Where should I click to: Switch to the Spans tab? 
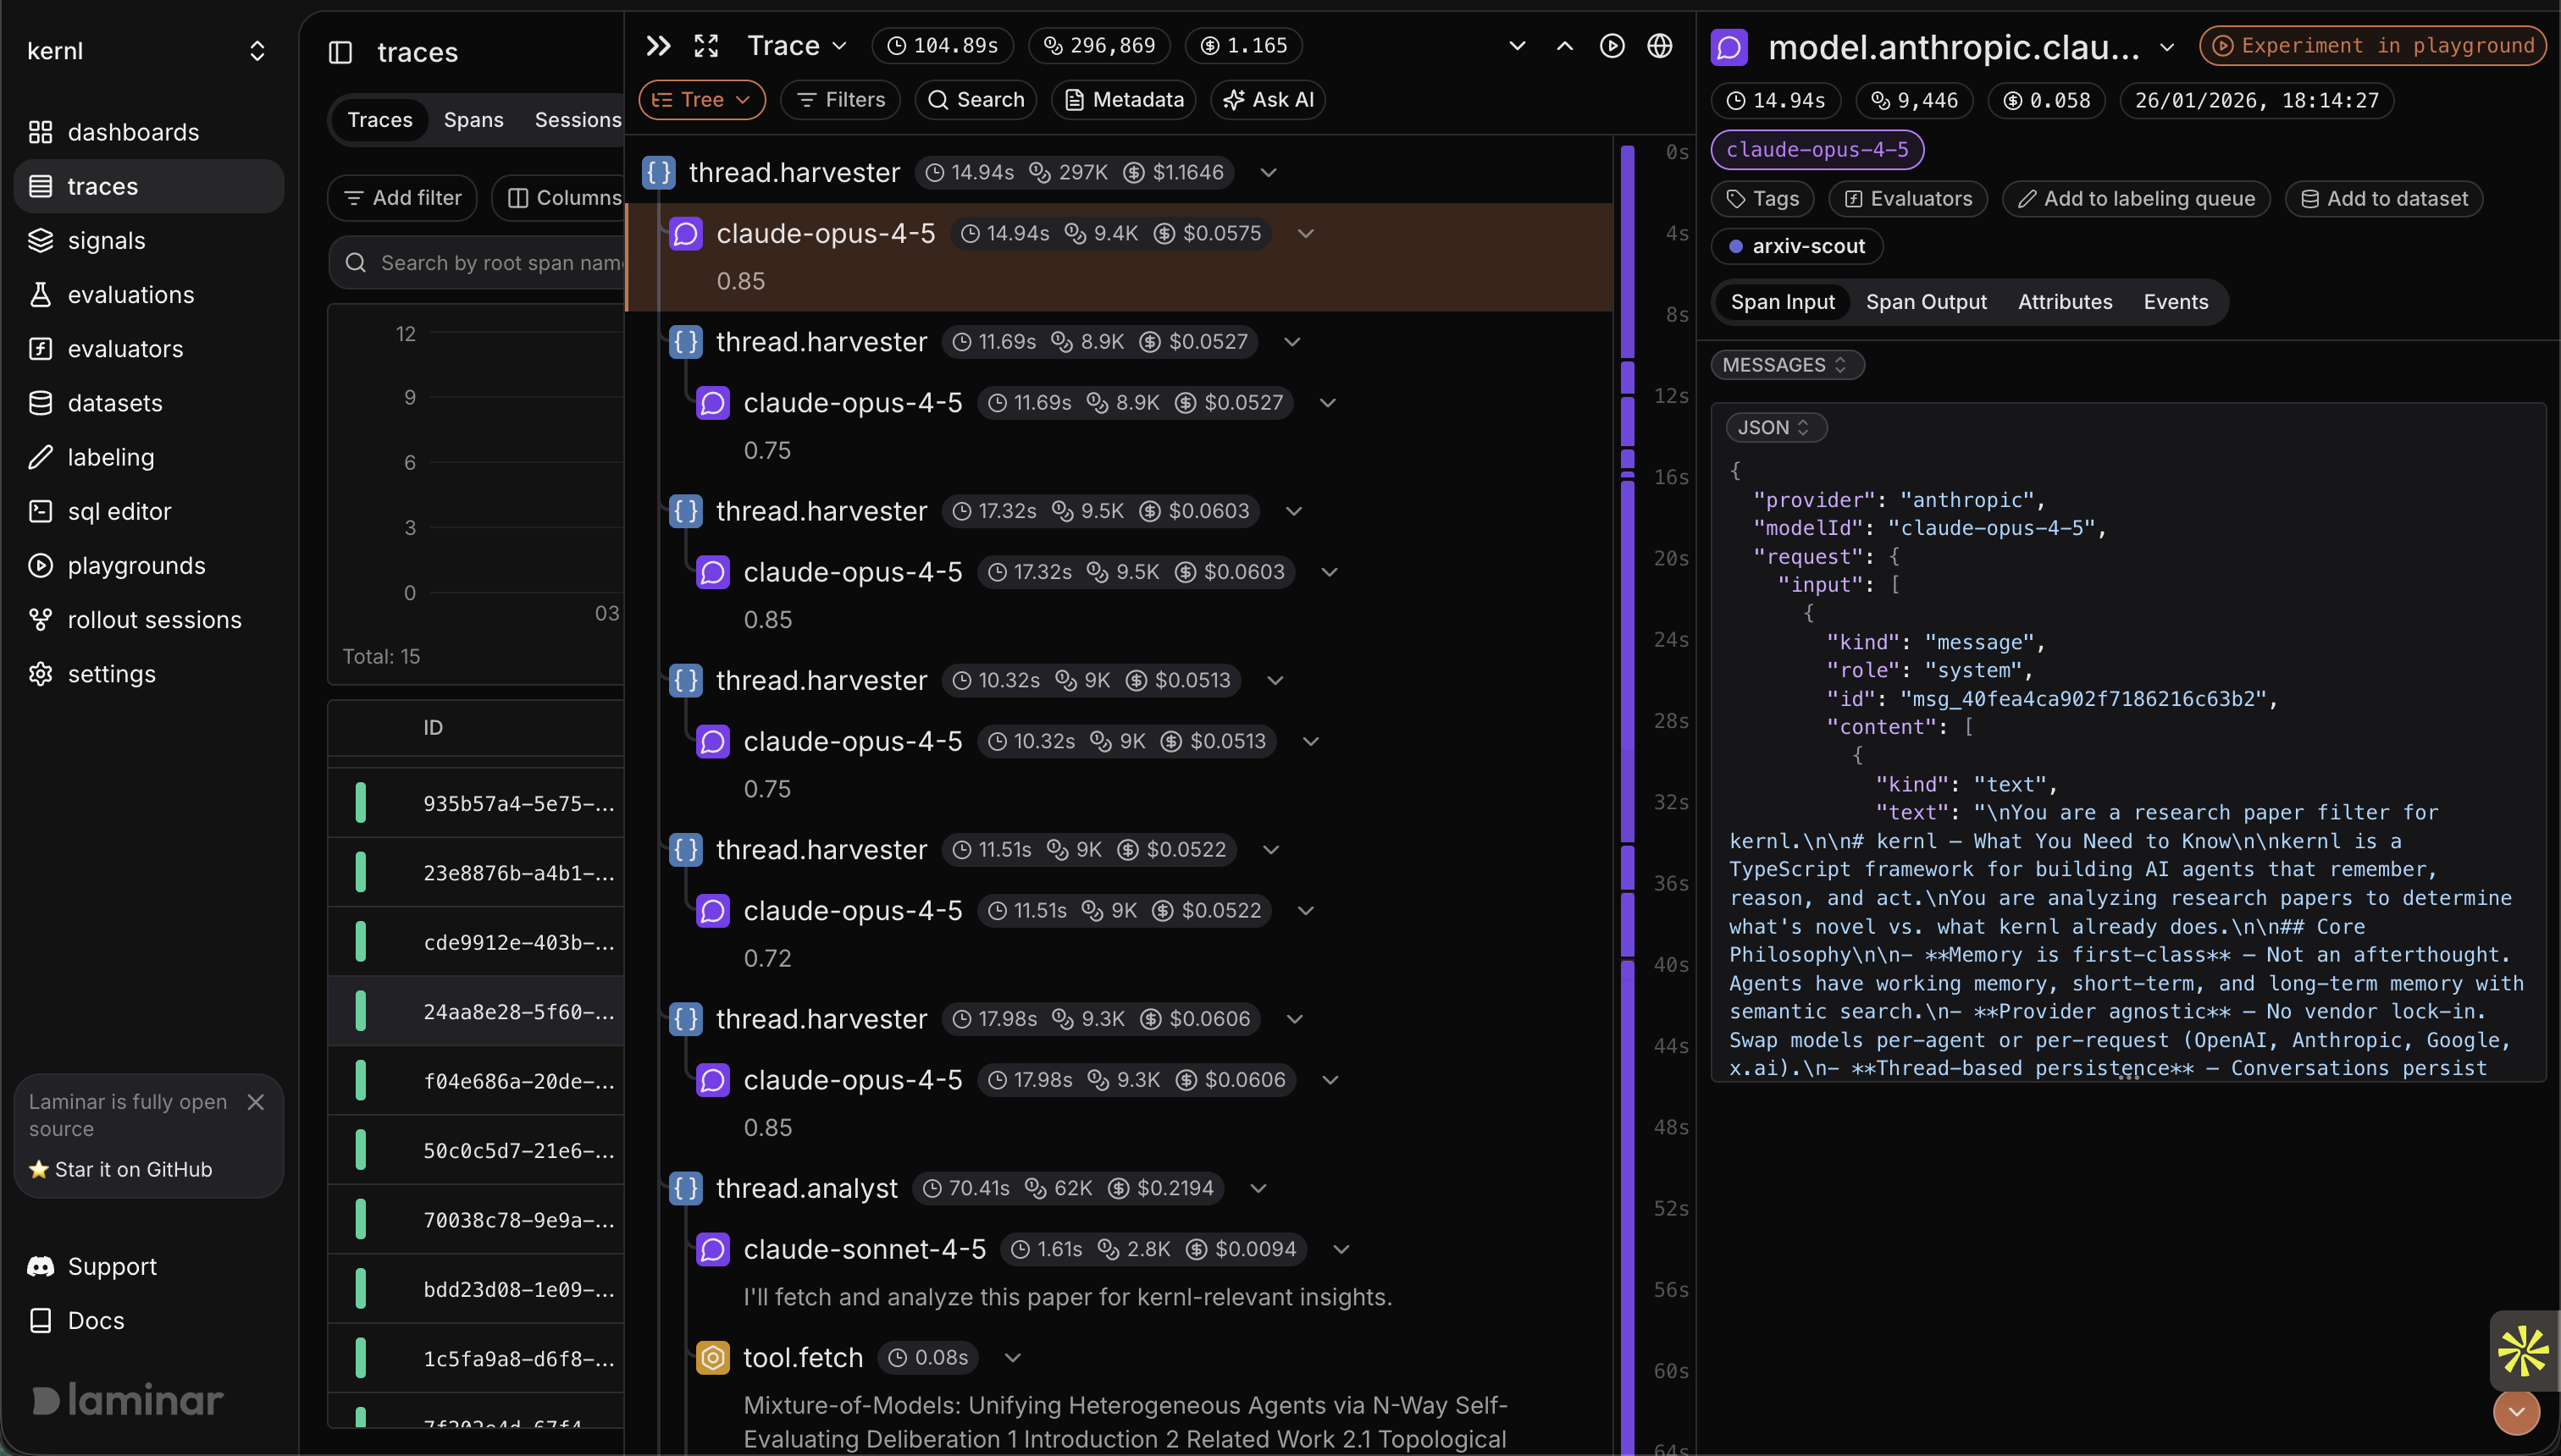tap(473, 120)
